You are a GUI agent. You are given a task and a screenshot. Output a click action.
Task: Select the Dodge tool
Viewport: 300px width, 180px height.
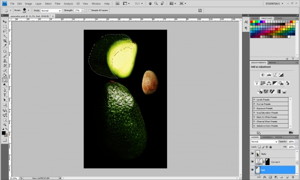[x=4, y=85]
